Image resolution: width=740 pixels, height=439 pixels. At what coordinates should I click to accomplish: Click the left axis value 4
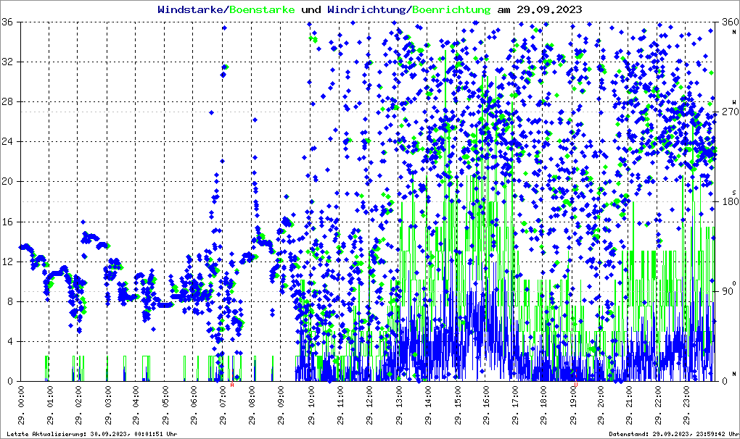pyautogui.click(x=10, y=341)
